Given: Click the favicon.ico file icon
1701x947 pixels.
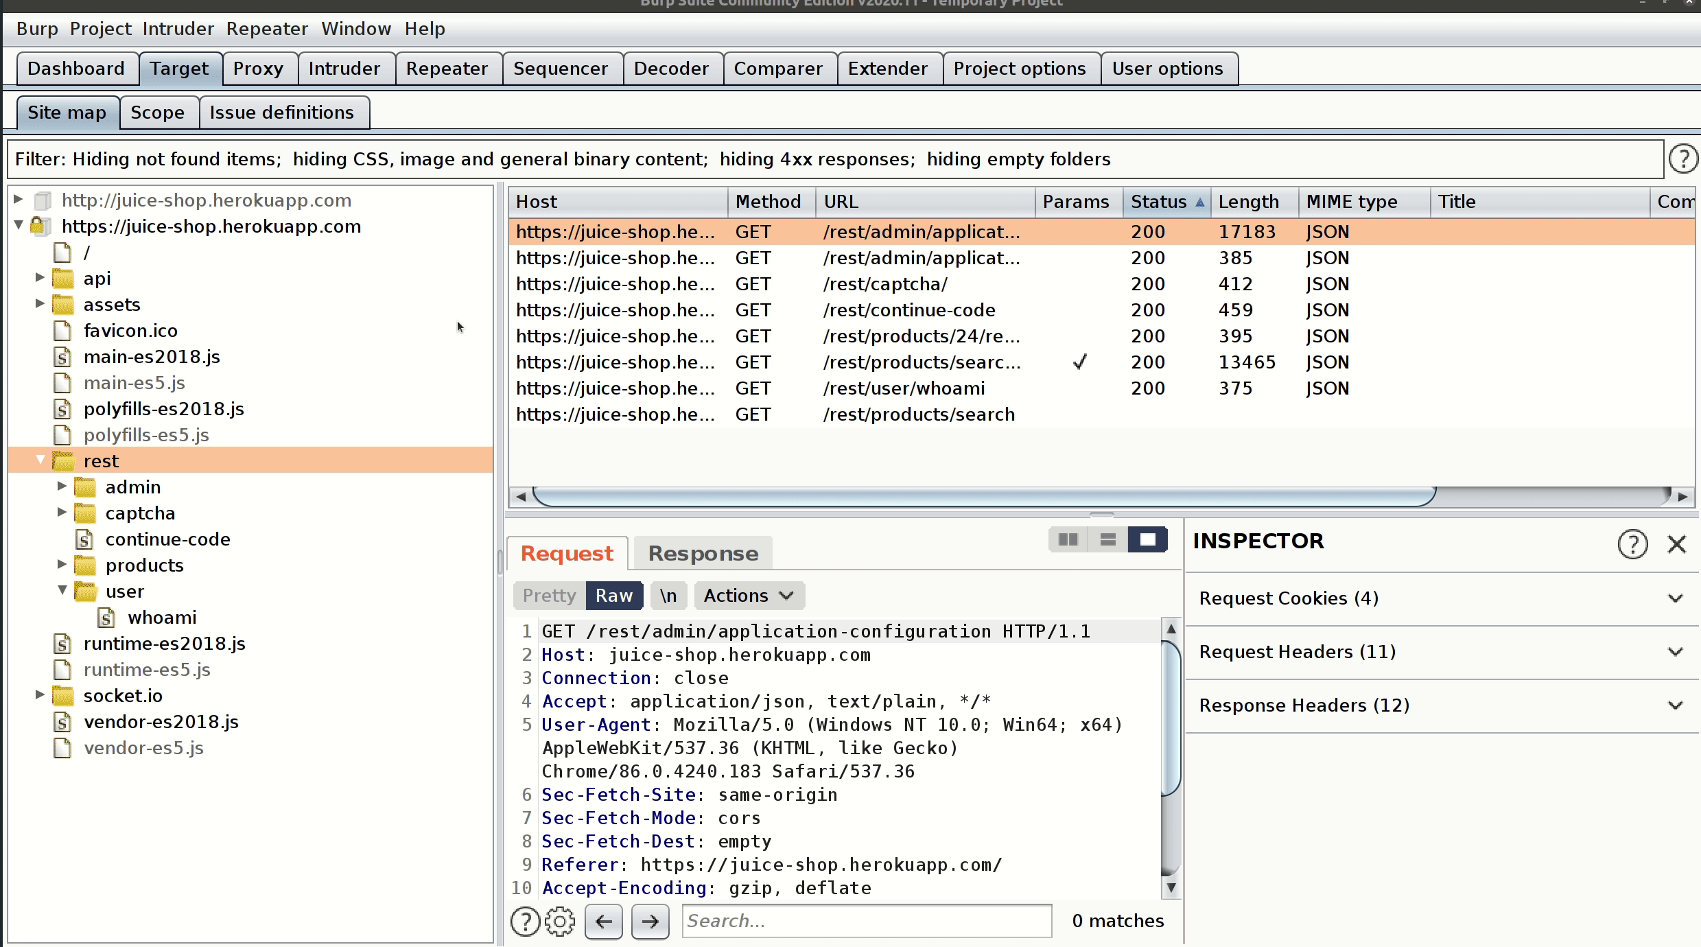Looking at the screenshot, I should click(x=62, y=331).
